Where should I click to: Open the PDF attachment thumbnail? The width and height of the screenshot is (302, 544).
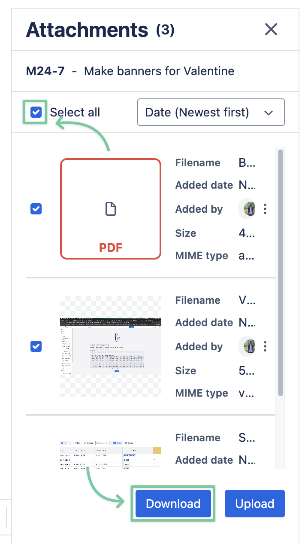pyautogui.click(x=111, y=209)
